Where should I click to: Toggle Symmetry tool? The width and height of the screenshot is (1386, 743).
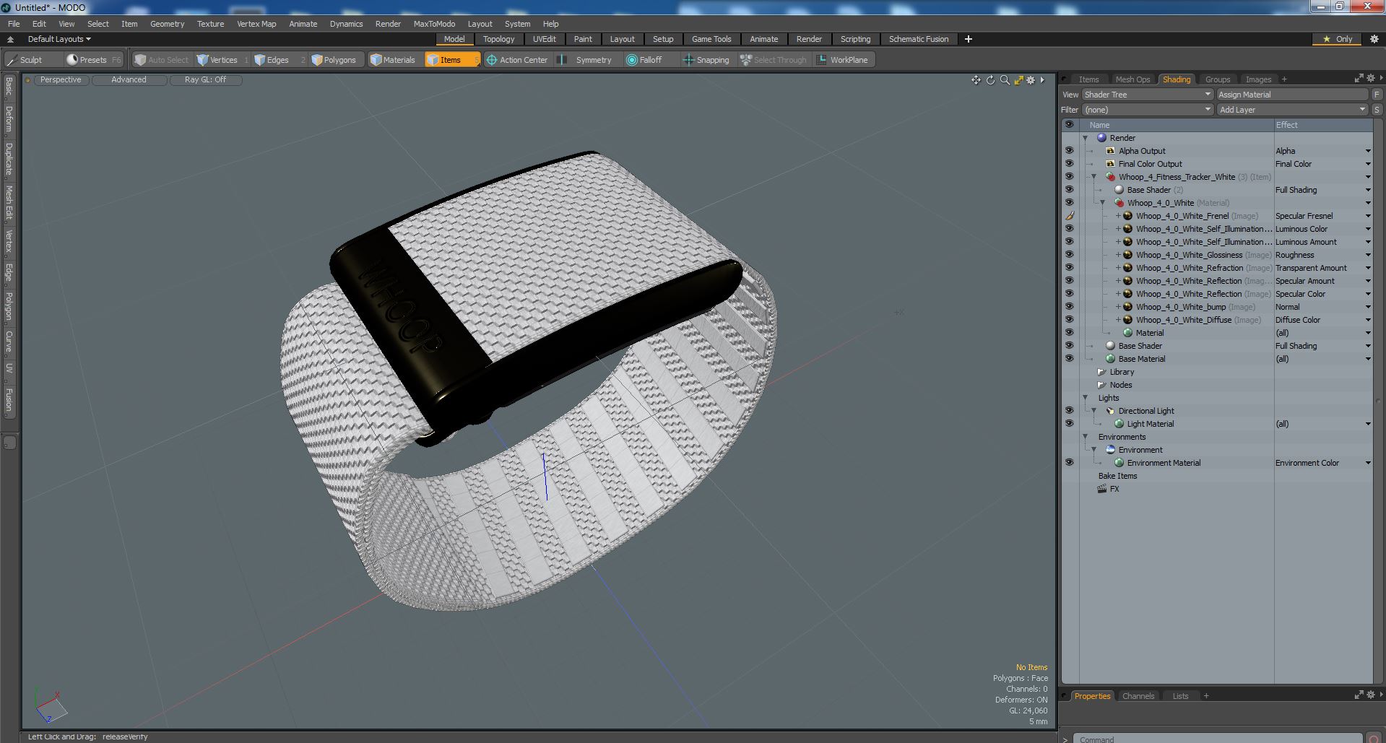coord(586,60)
